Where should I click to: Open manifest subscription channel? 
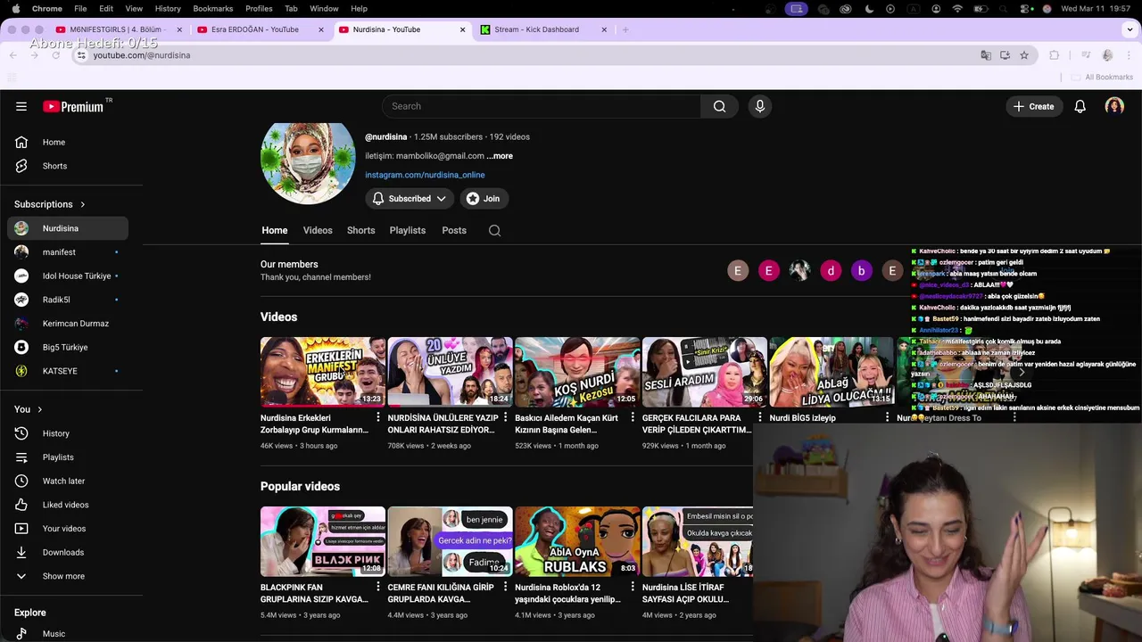point(68,252)
